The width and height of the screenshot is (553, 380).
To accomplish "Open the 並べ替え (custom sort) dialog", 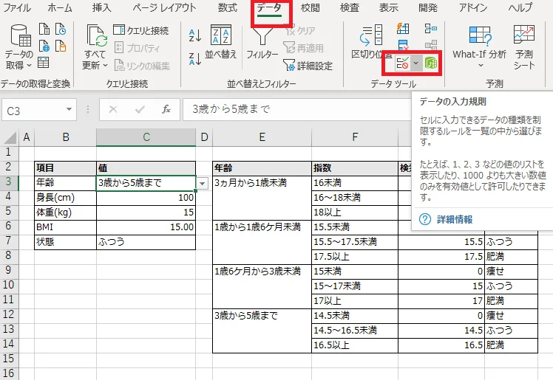I will click(221, 41).
